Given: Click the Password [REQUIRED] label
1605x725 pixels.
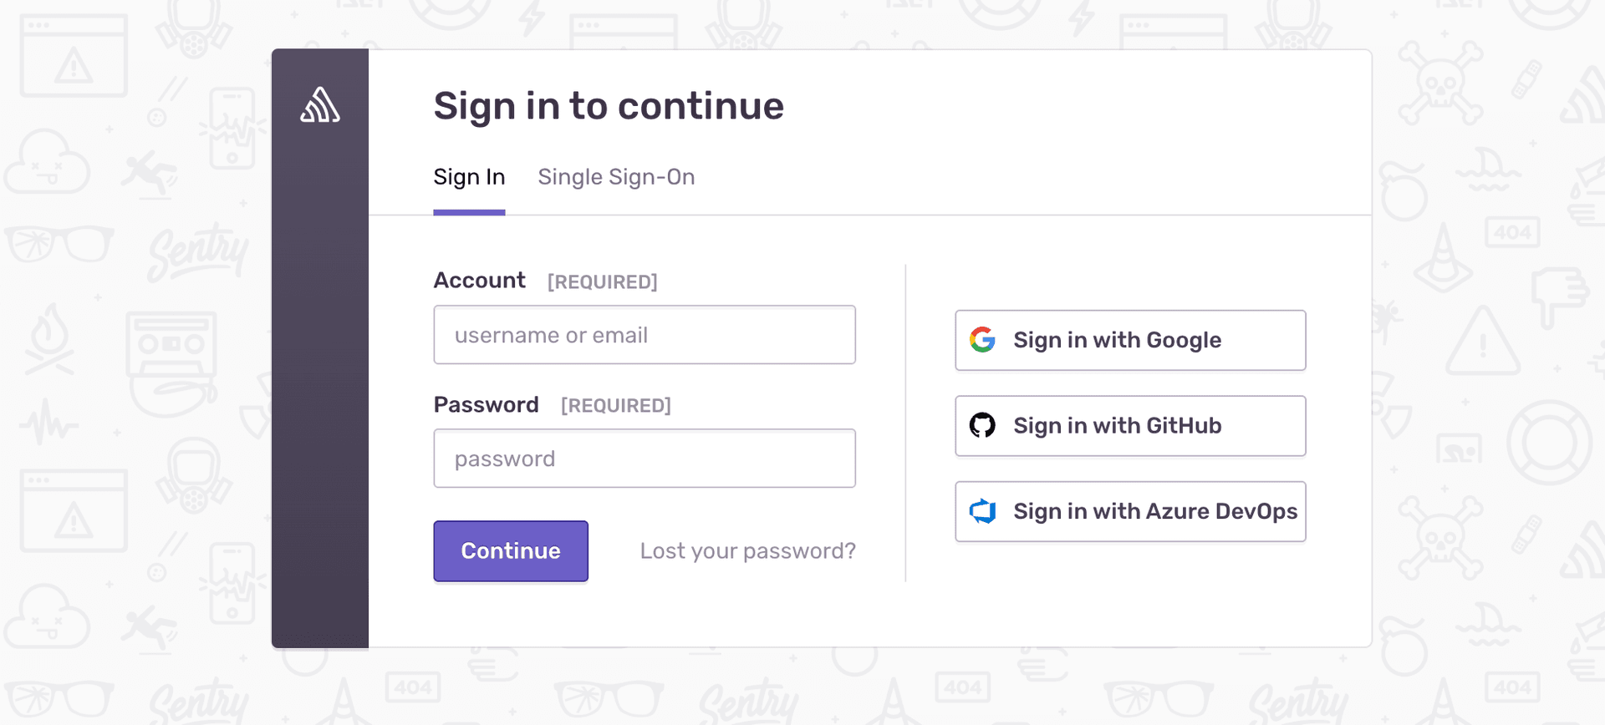Looking at the screenshot, I should click(x=486, y=404).
